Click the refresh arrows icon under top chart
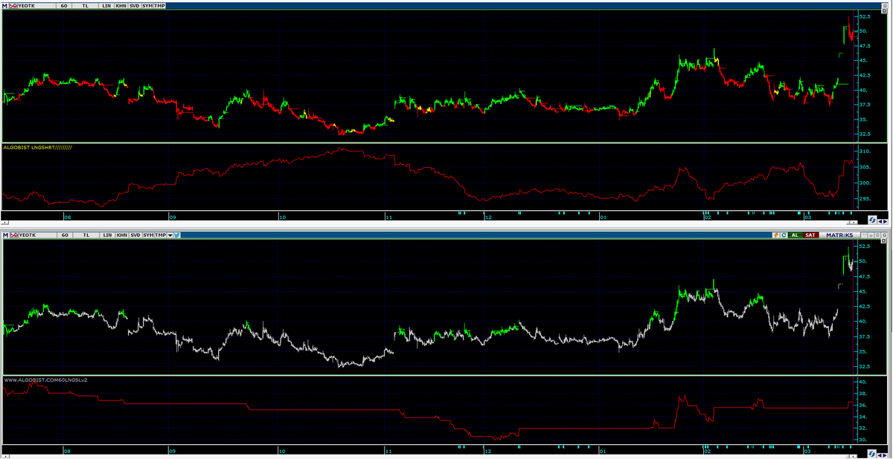The width and height of the screenshot is (893, 459). (872, 221)
